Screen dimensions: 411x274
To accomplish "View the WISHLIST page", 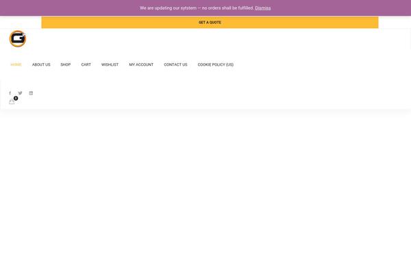I will 110,64.
